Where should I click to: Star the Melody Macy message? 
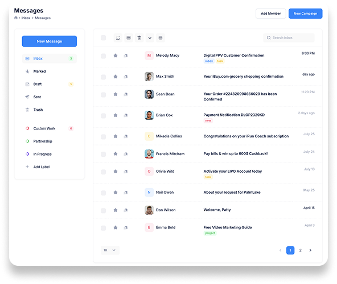coord(116,56)
